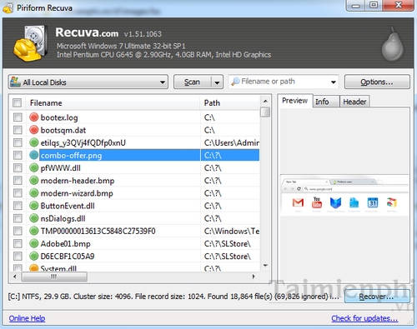Viewport: 417px width, 329px height.
Task: Open the Filename or path filter dropdown
Action: point(334,82)
